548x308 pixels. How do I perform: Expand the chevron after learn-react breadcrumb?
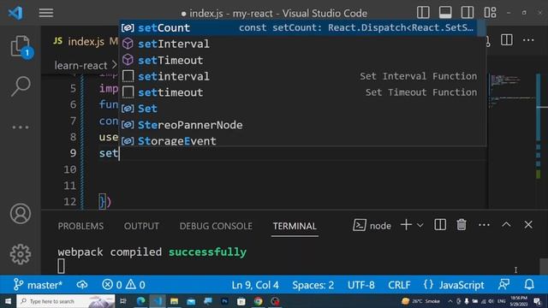(114, 65)
